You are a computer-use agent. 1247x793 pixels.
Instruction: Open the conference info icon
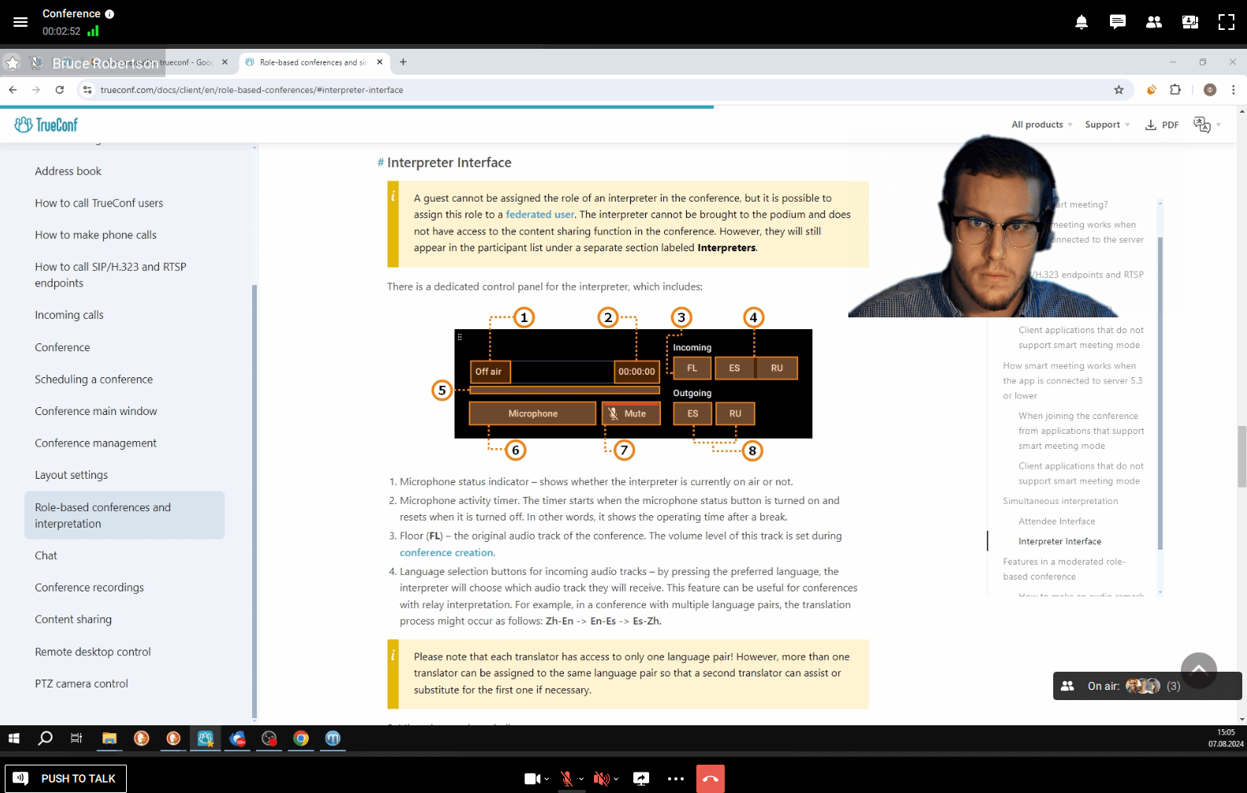click(109, 14)
